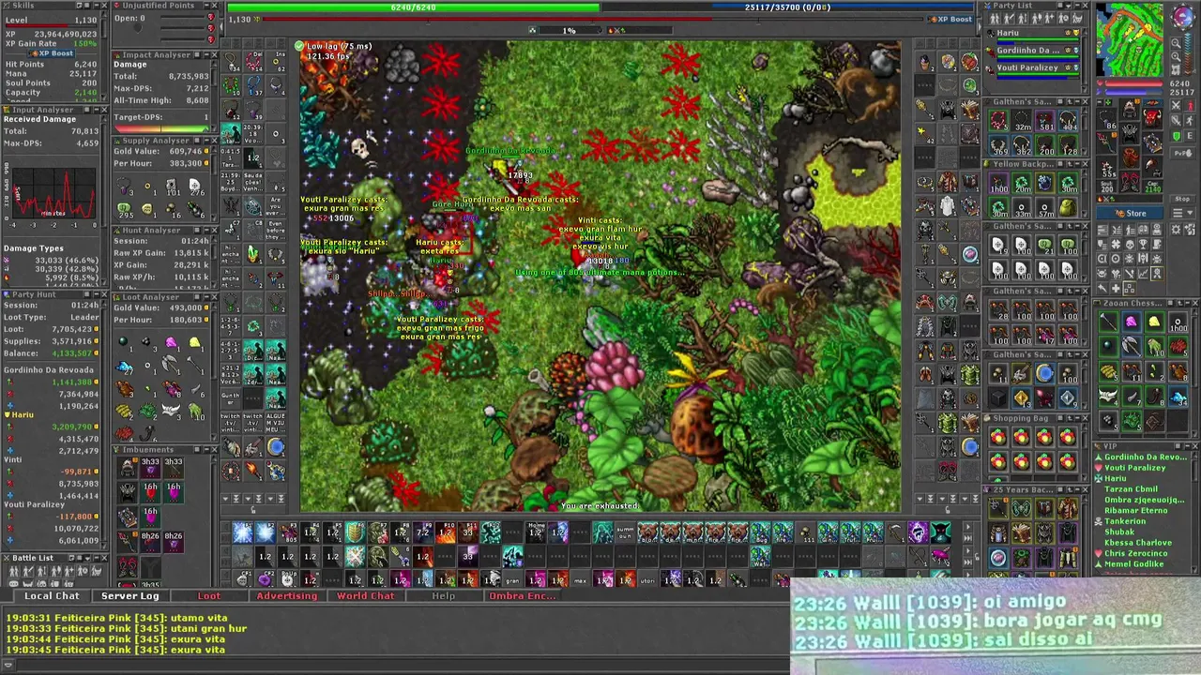Click the minimap compass rose
This screenshot has height=675, width=1201.
pyautogui.click(x=1182, y=15)
